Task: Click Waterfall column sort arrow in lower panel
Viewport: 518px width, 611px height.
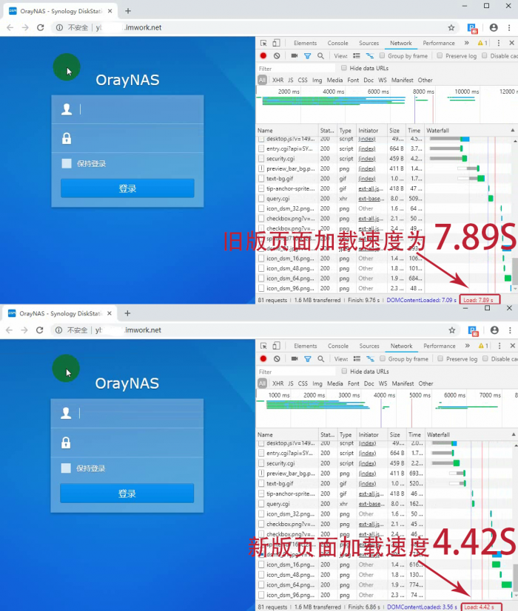Action: pyautogui.click(x=514, y=434)
